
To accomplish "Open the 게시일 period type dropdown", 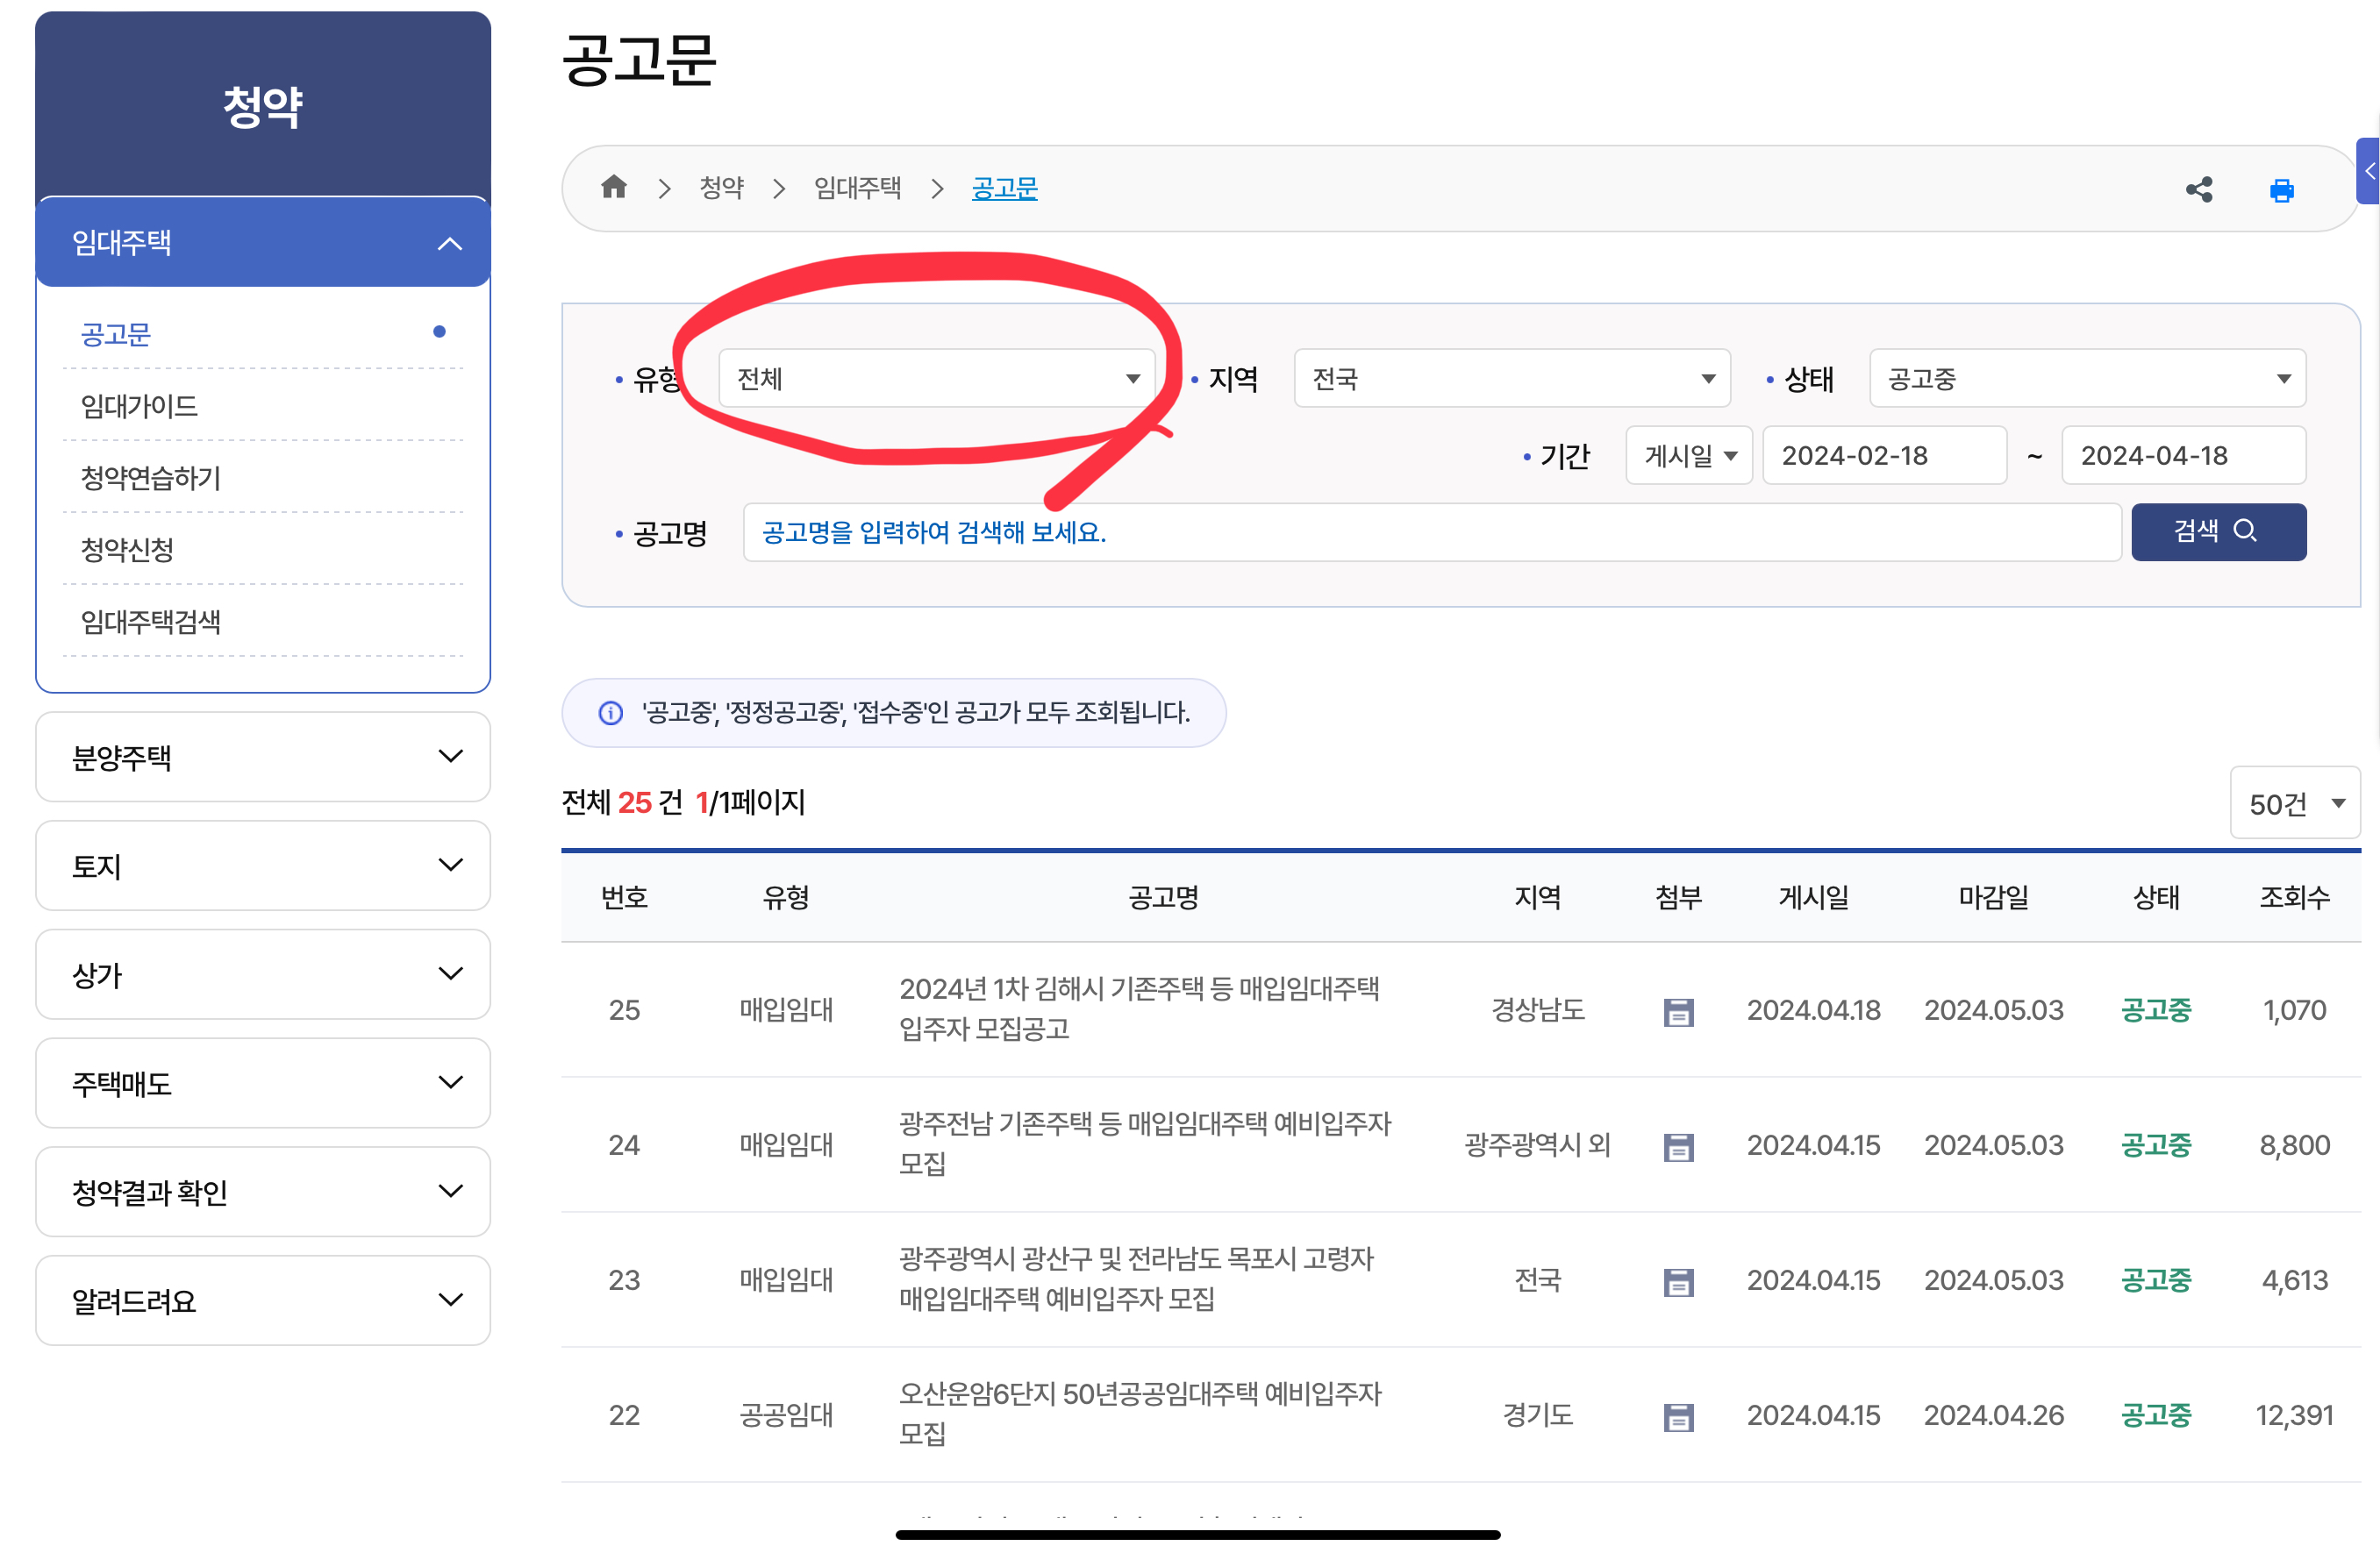I will [1688, 456].
